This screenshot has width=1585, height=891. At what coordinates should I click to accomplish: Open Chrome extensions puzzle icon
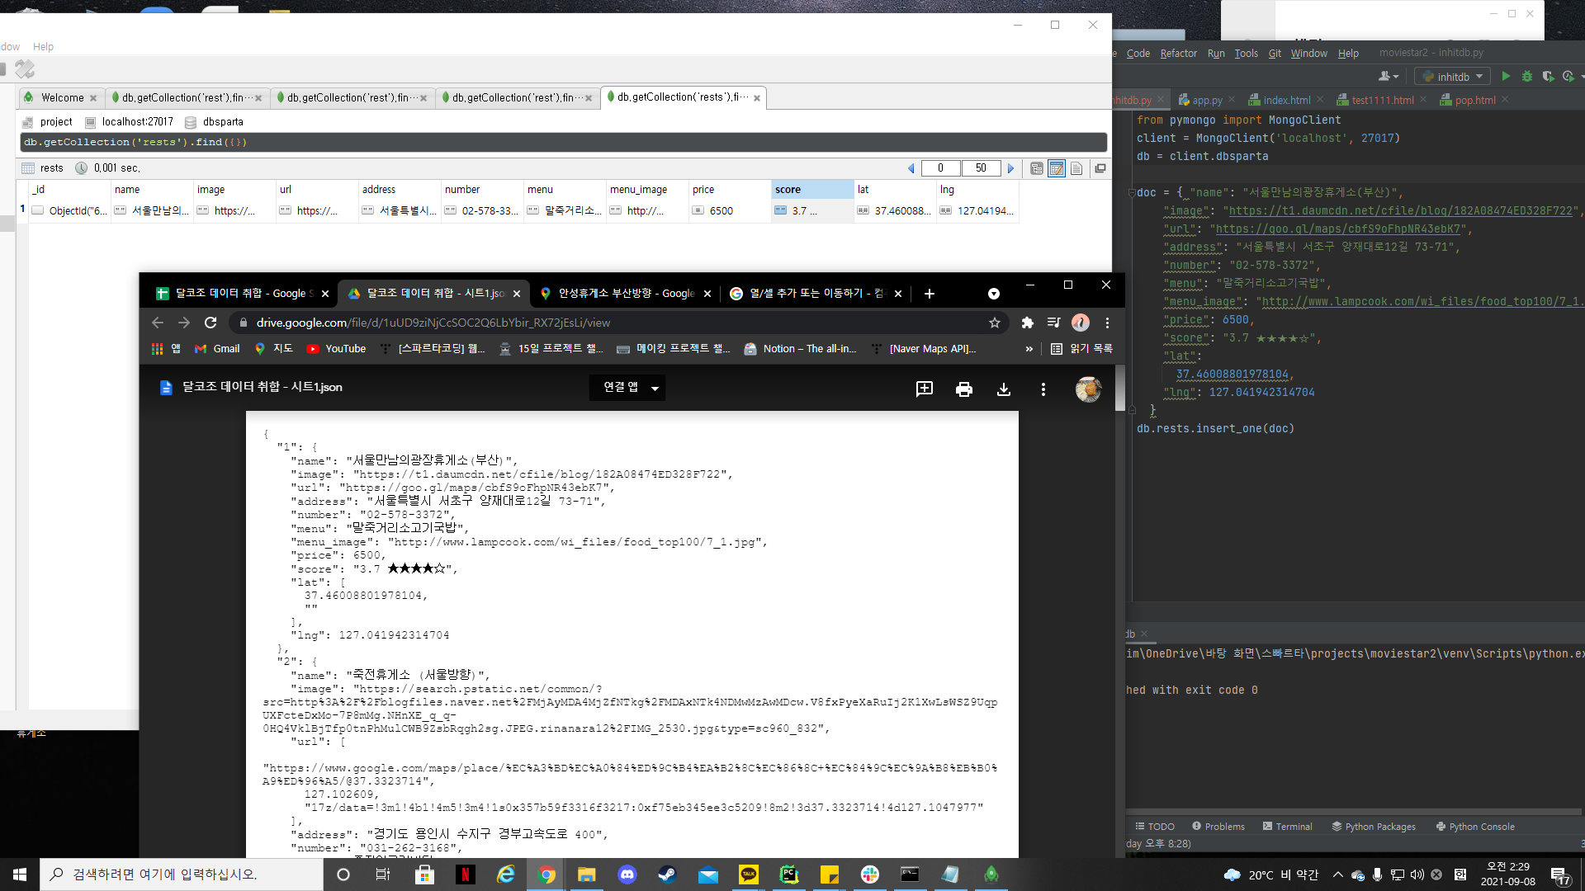pos(1027,323)
